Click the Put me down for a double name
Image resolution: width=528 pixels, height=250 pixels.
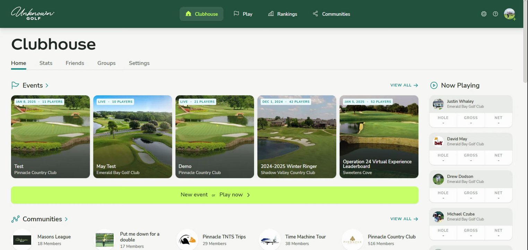[140, 237]
